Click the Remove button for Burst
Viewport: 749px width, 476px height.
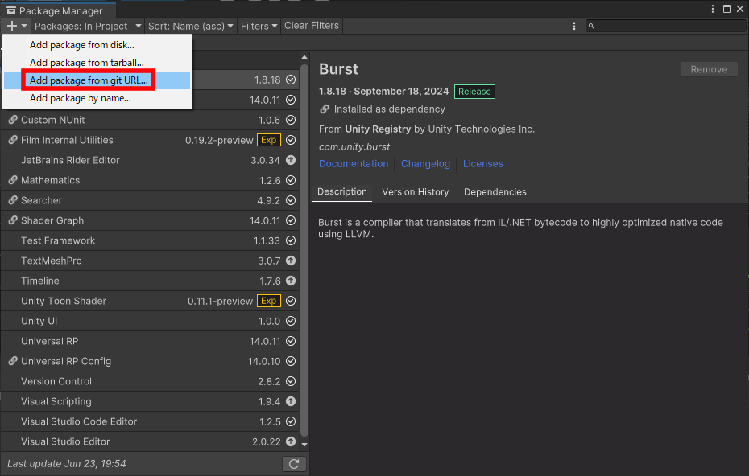pyautogui.click(x=709, y=70)
